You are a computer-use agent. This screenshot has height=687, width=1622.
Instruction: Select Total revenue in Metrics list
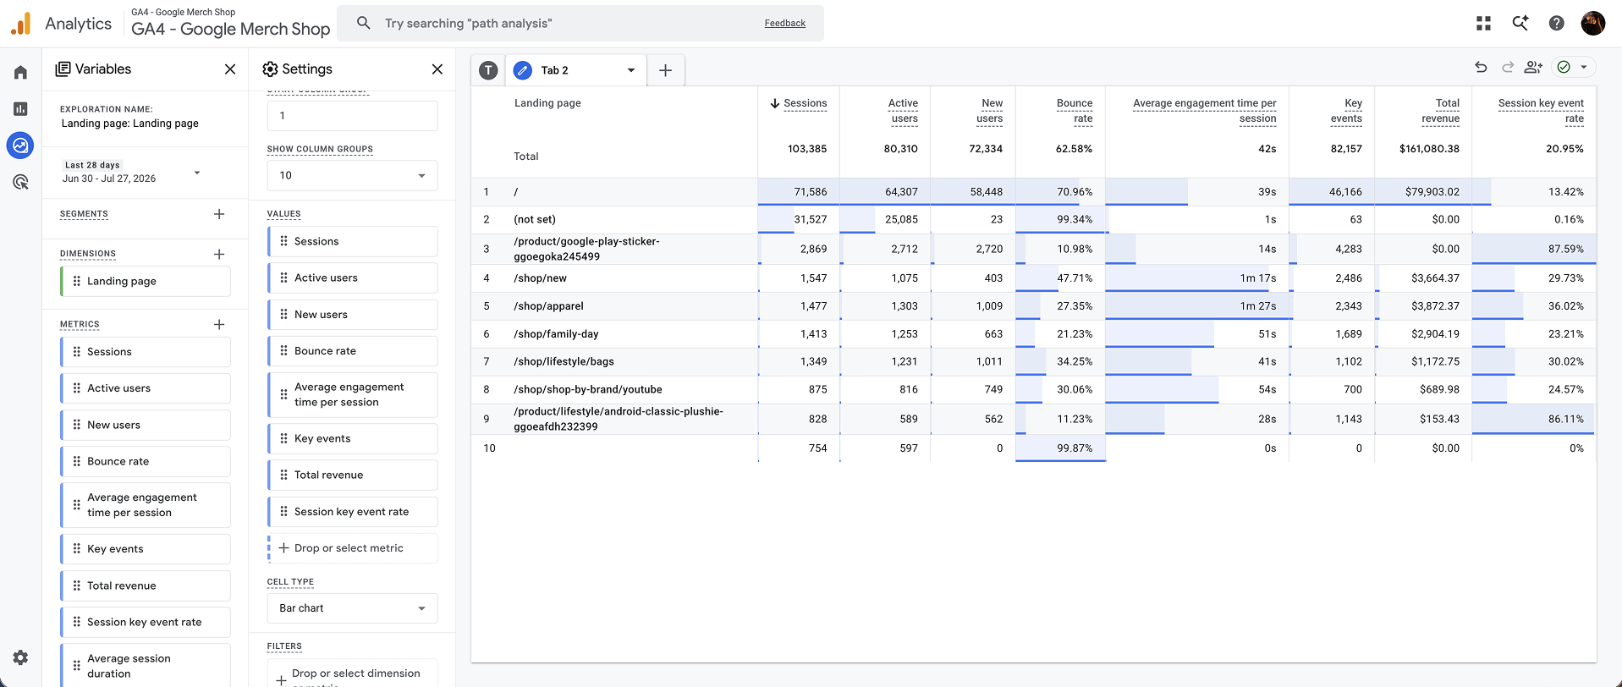146,585
